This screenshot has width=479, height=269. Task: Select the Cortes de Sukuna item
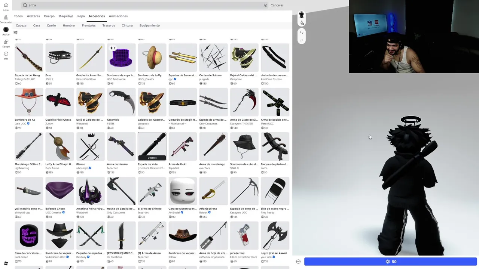tap(213, 58)
